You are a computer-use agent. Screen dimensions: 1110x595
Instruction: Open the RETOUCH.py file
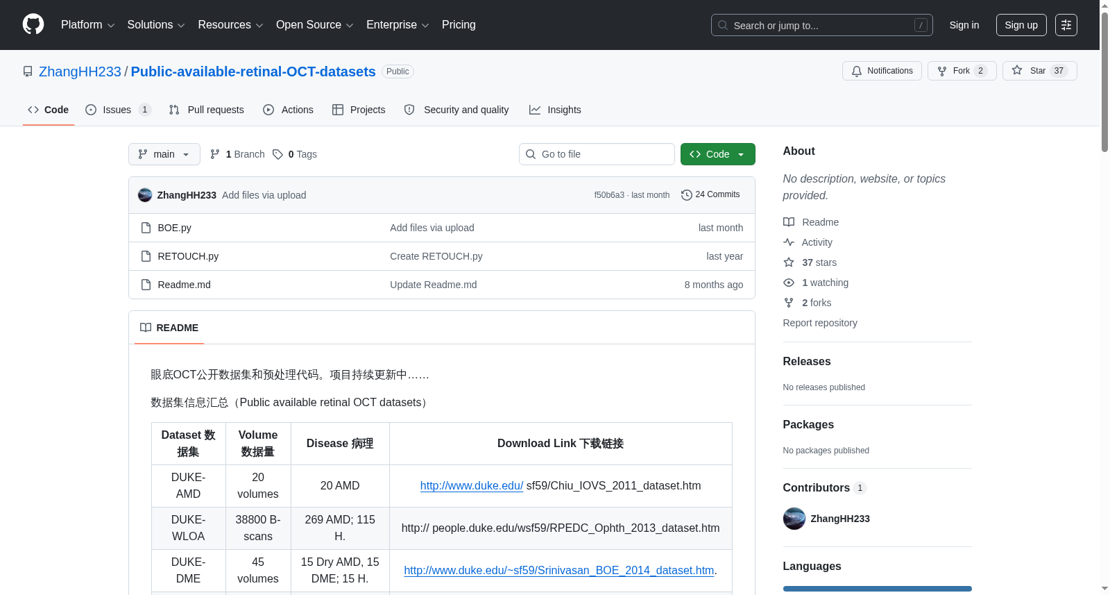coord(188,256)
